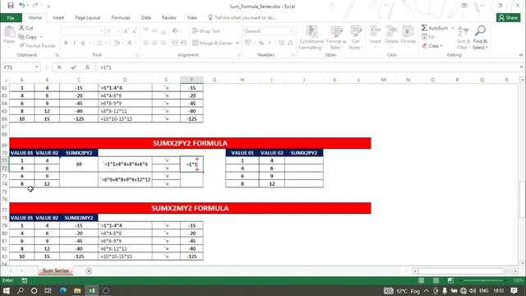Open File Explorer from the taskbar
The width and height of the screenshot is (526, 296).
pos(77,290)
